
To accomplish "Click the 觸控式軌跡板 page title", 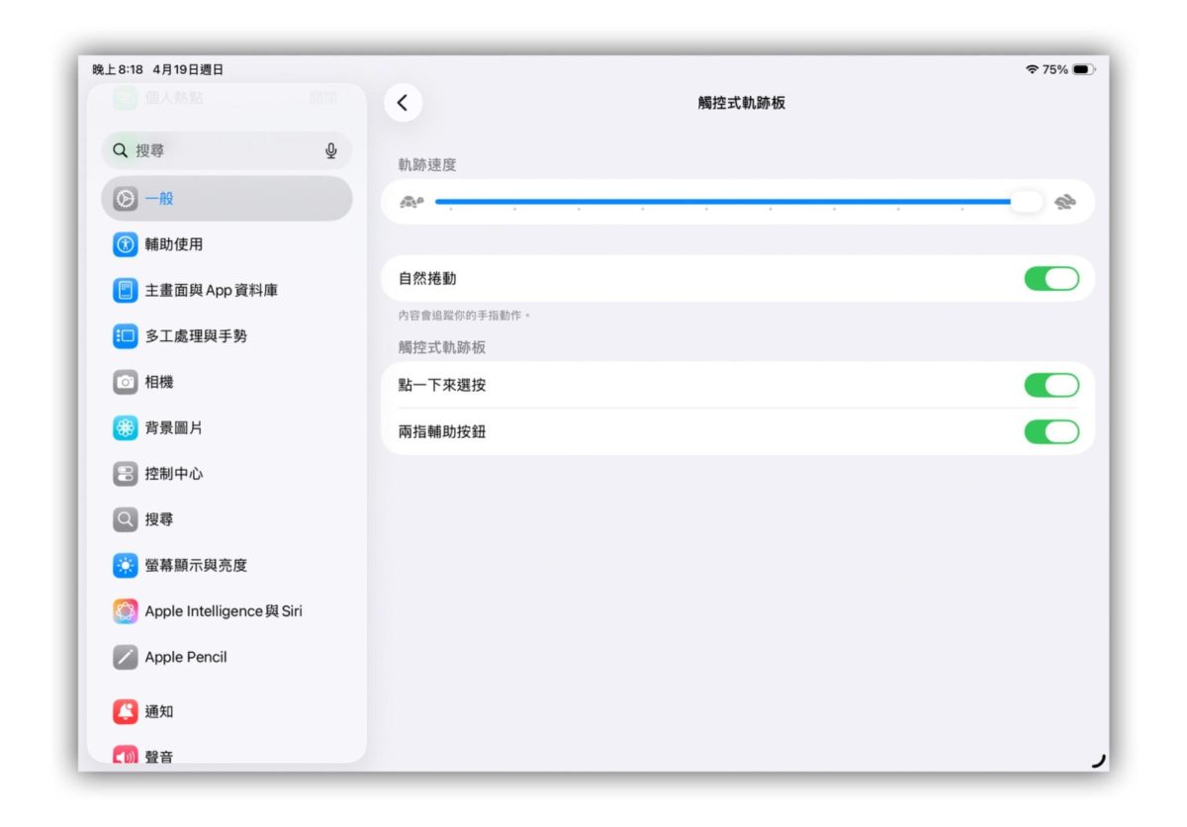I will 741,103.
